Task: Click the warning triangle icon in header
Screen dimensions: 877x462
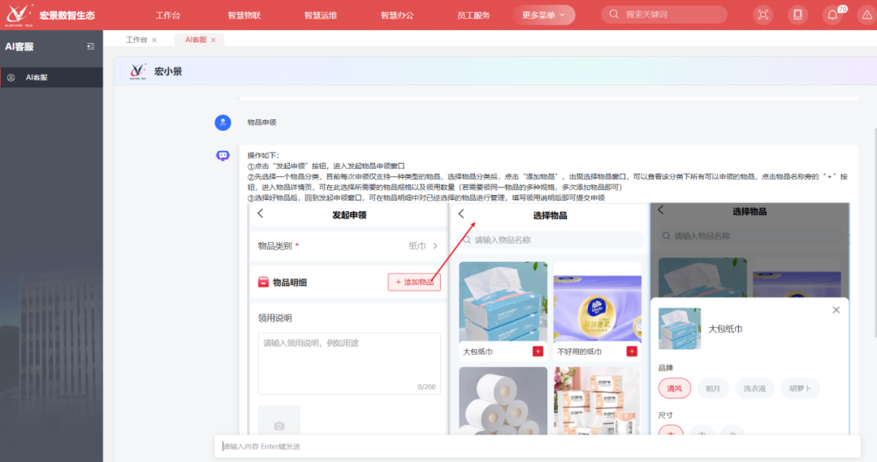Action: [x=867, y=15]
